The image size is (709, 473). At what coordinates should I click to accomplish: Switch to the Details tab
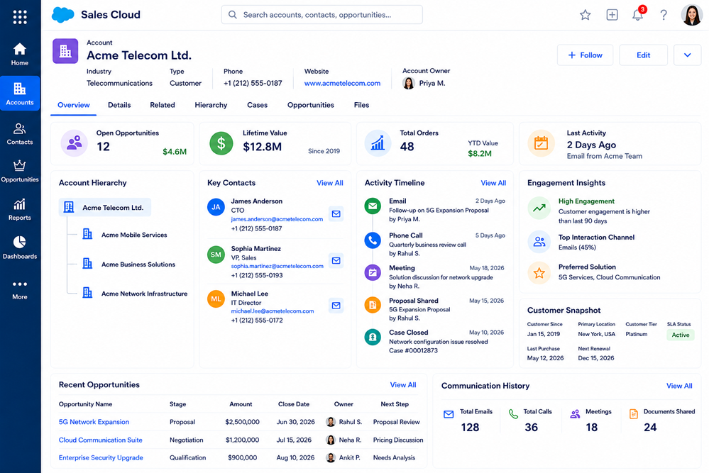pos(119,105)
